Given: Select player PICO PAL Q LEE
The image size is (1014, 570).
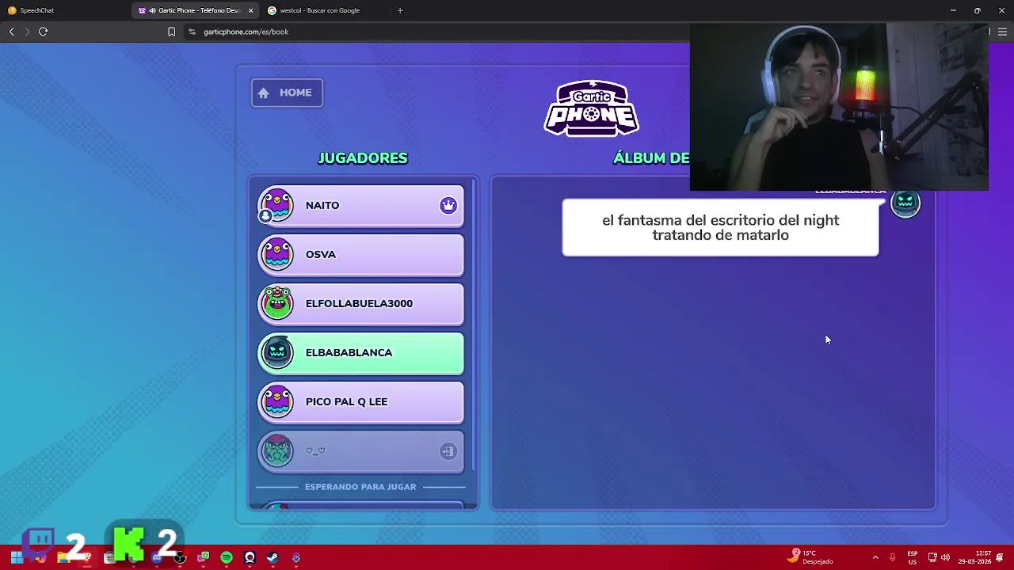Looking at the screenshot, I should pos(360,402).
